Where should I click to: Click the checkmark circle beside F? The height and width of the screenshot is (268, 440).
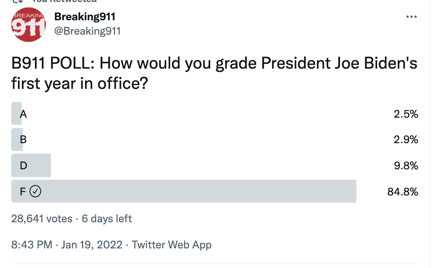[35, 192]
